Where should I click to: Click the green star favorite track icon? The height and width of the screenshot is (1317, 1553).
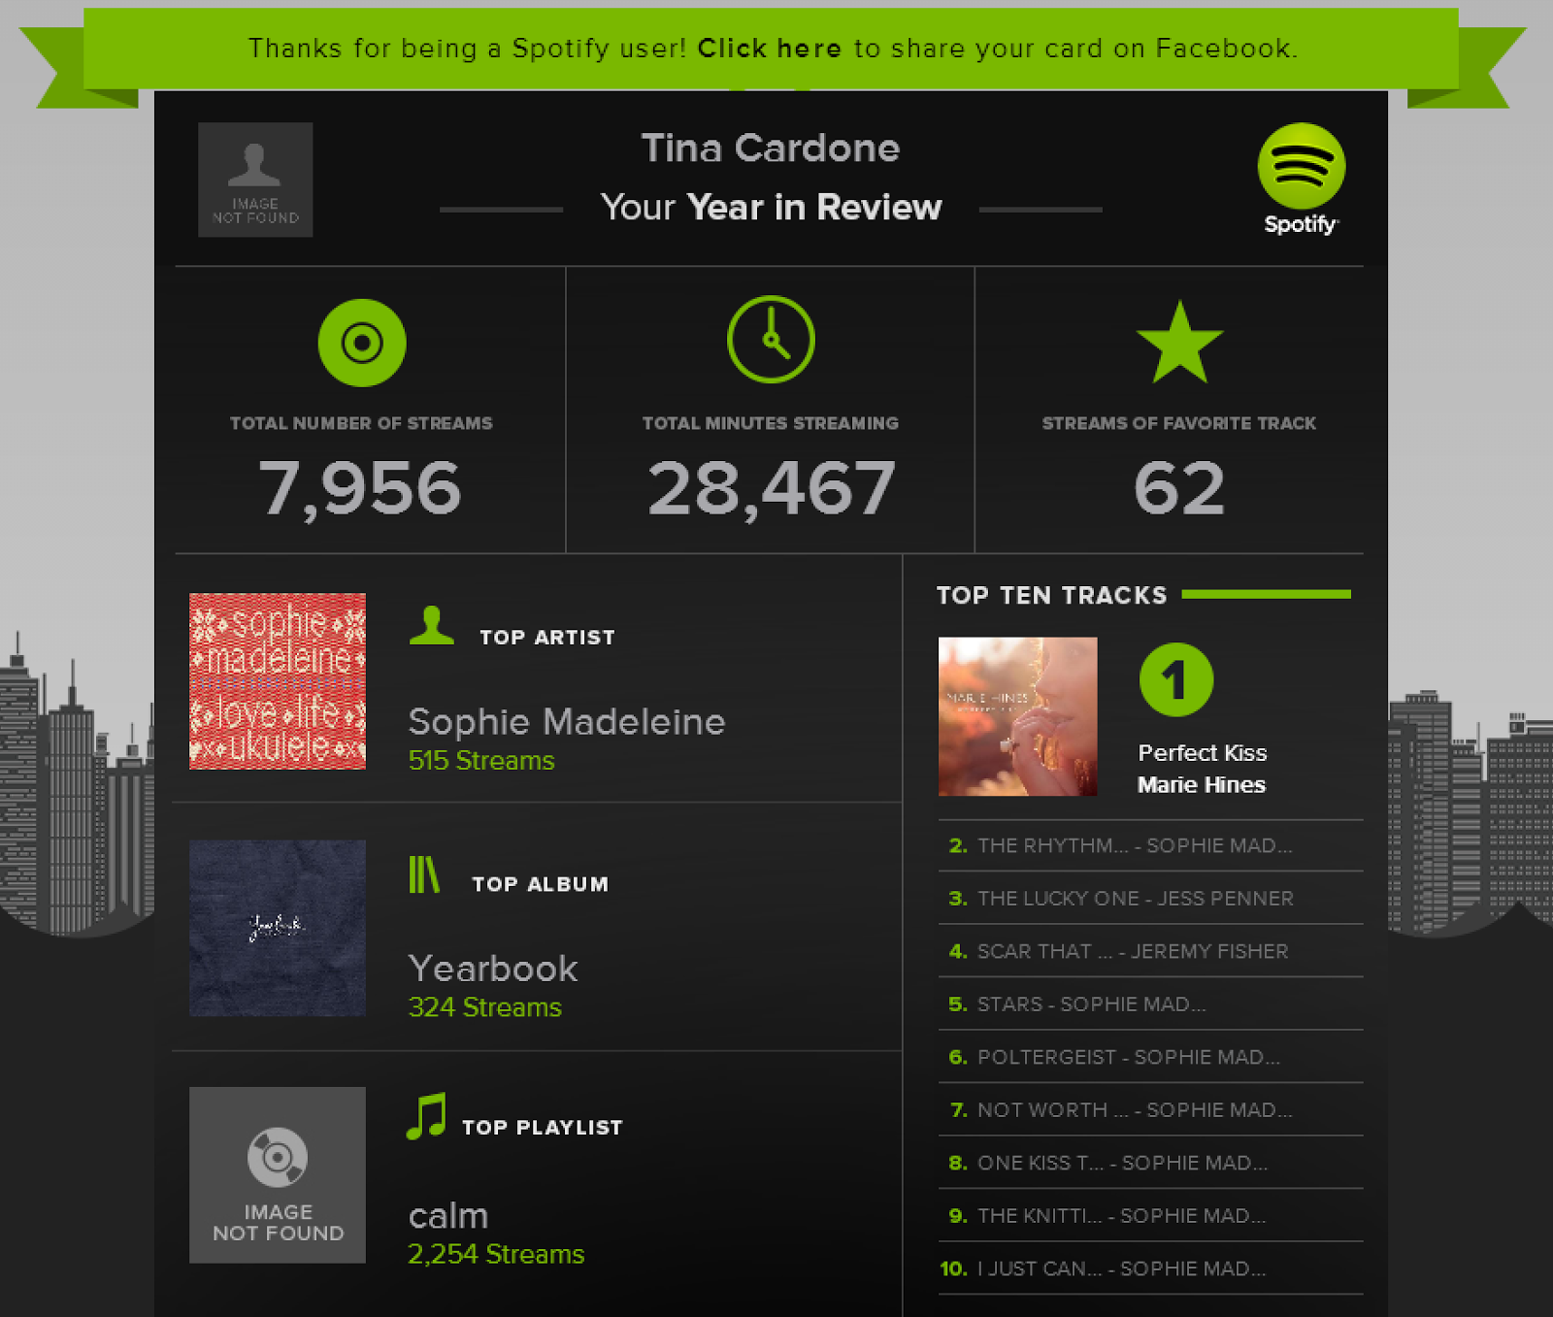click(1179, 342)
